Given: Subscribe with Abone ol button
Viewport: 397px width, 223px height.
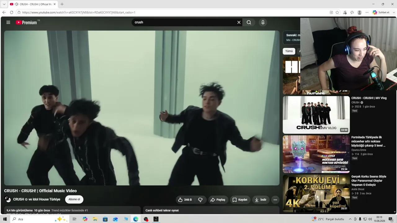Looking at the screenshot, I should [74, 199].
